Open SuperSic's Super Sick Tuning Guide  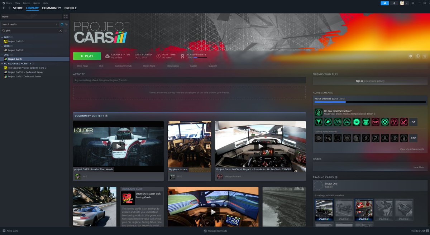(142, 206)
